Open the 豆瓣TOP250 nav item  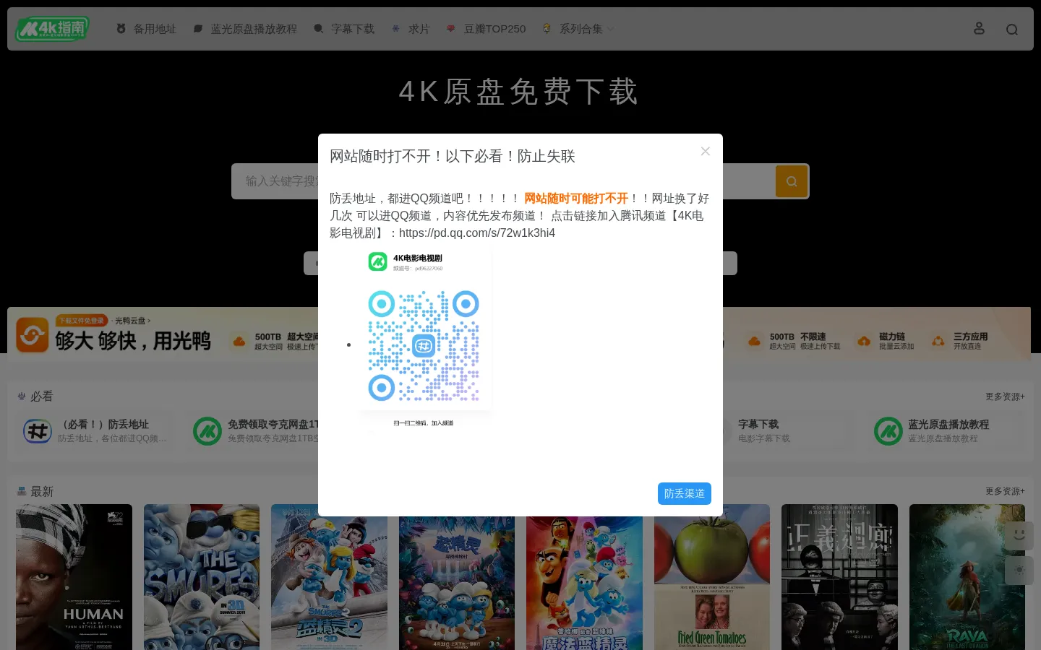[x=487, y=29]
